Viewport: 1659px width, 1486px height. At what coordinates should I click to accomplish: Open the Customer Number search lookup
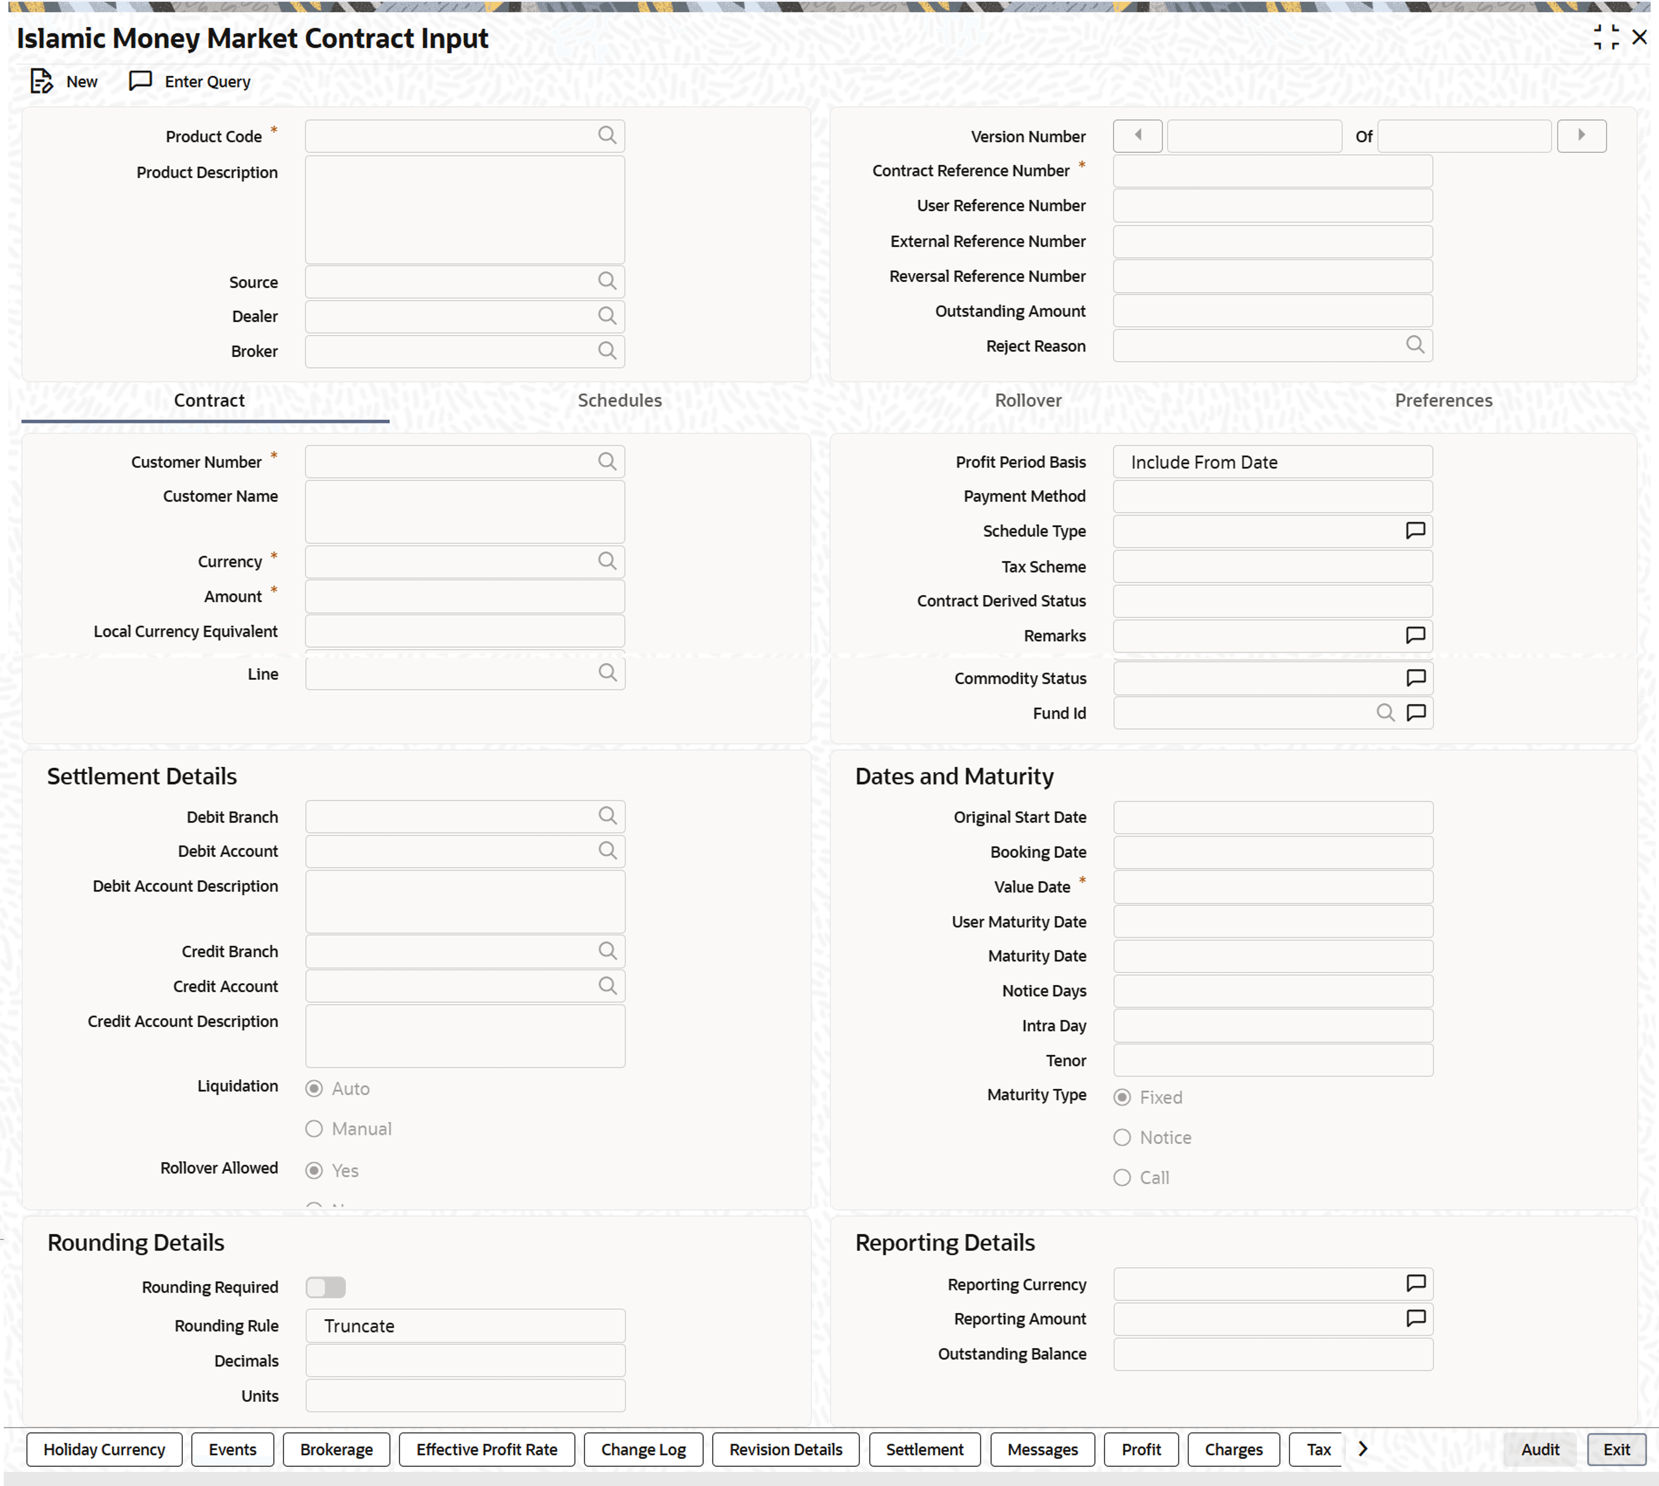[607, 461]
